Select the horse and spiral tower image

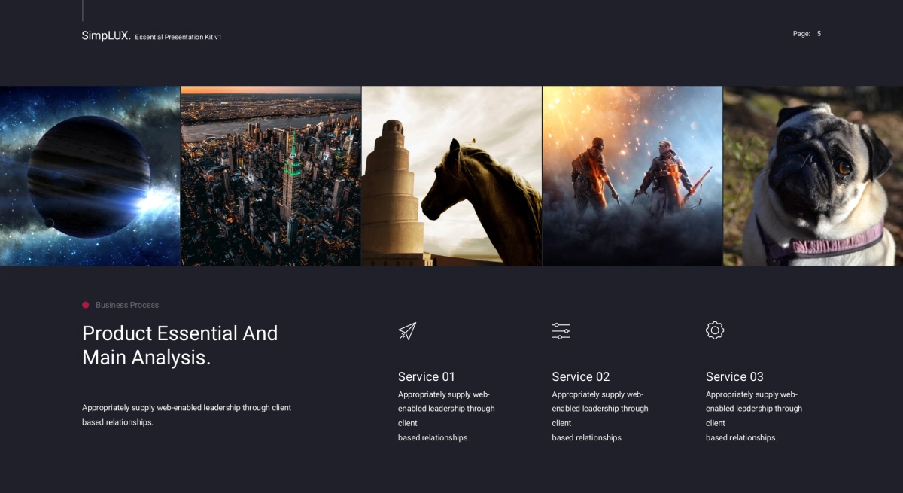tap(451, 175)
